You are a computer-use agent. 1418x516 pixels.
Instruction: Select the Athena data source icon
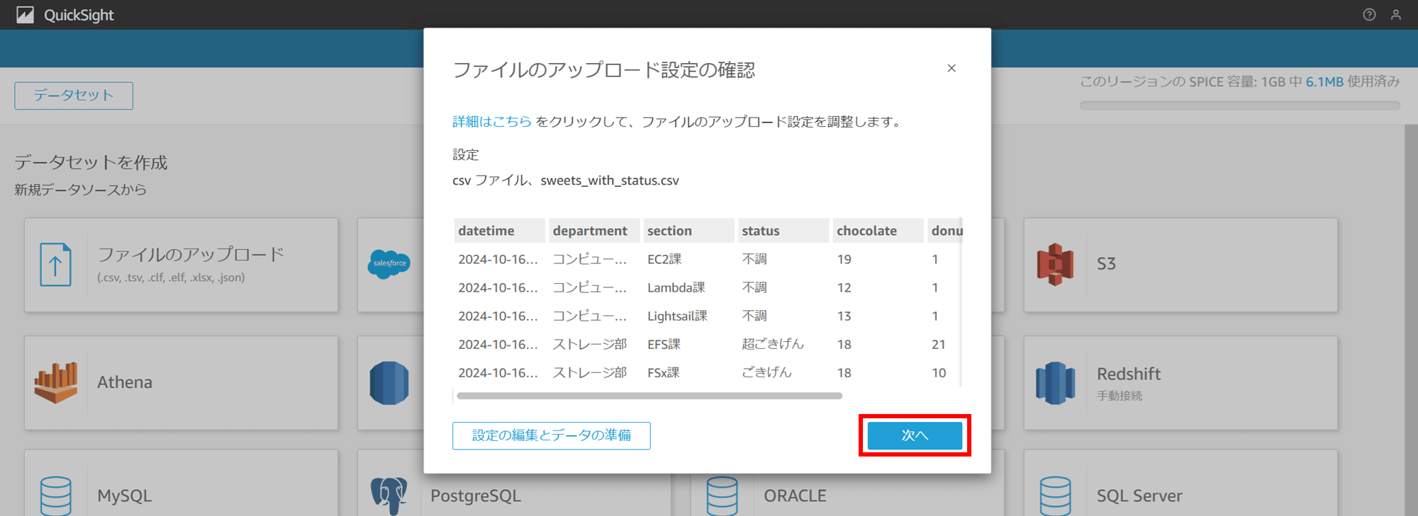(56, 382)
